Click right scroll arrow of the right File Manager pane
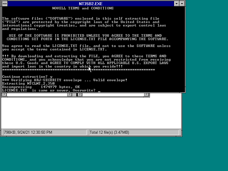 coord(146,95)
